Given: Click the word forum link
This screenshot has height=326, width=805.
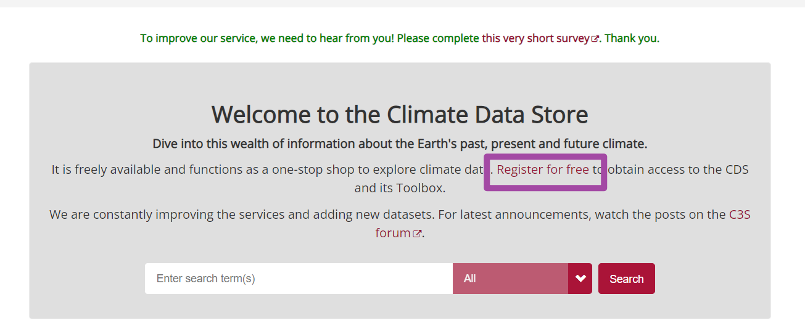Looking at the screenshot, I should [x=393, y=233].
